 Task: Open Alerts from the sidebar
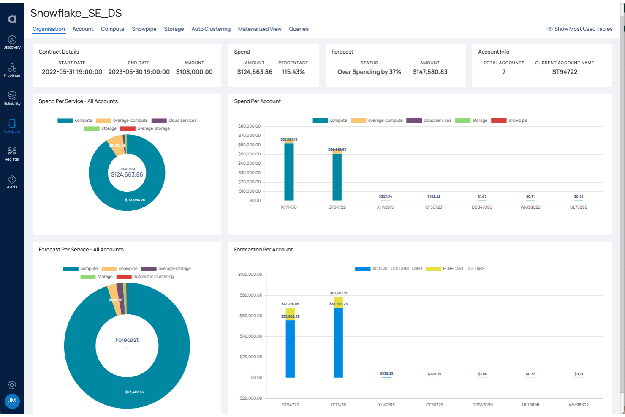(x=12, y=181)
